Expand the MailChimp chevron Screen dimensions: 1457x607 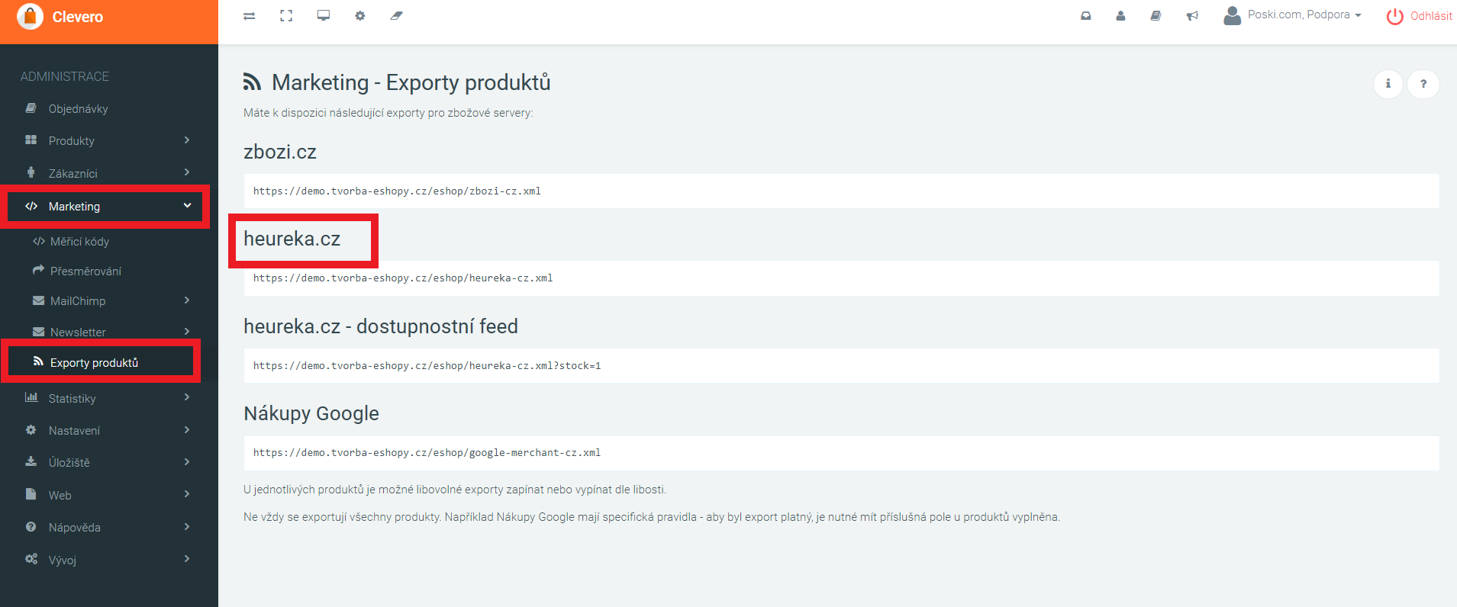click(187, 300)
